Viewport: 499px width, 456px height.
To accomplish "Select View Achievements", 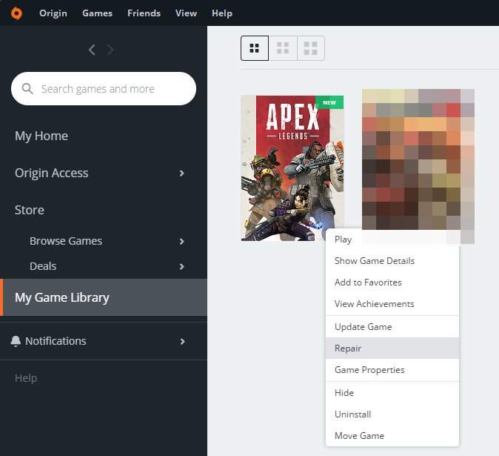I will (392, 304).
